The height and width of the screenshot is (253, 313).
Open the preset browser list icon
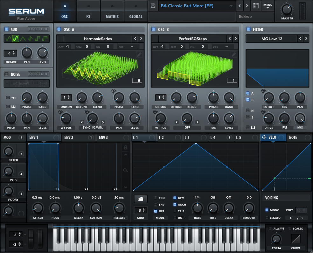coord(255,6)
